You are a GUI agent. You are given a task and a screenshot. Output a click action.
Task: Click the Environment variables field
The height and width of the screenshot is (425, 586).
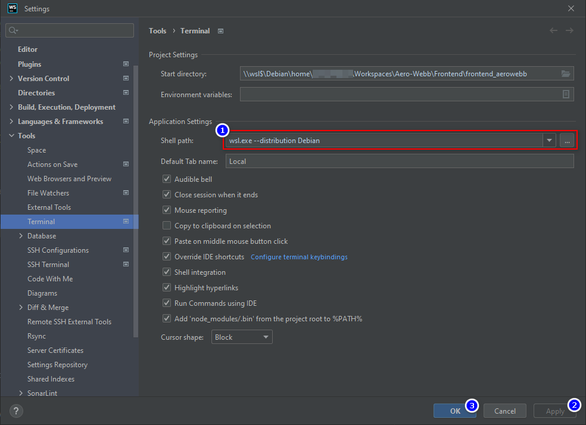(407, 94)
